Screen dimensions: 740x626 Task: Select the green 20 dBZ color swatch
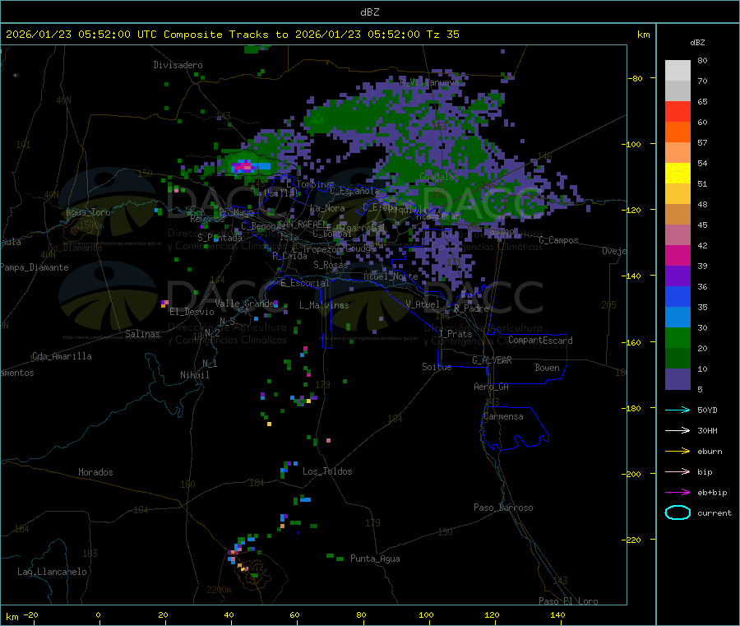tap(678, 337)
